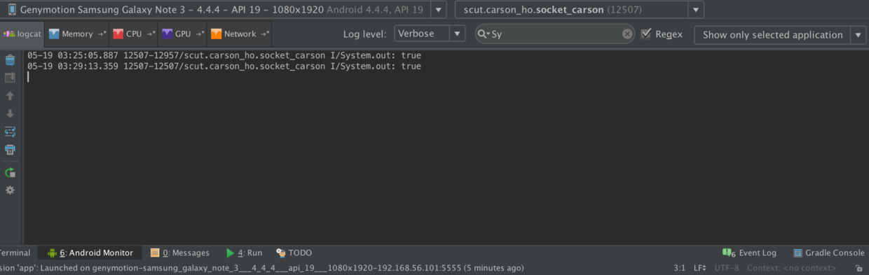Open the Terminal tool window

(15, 253)
